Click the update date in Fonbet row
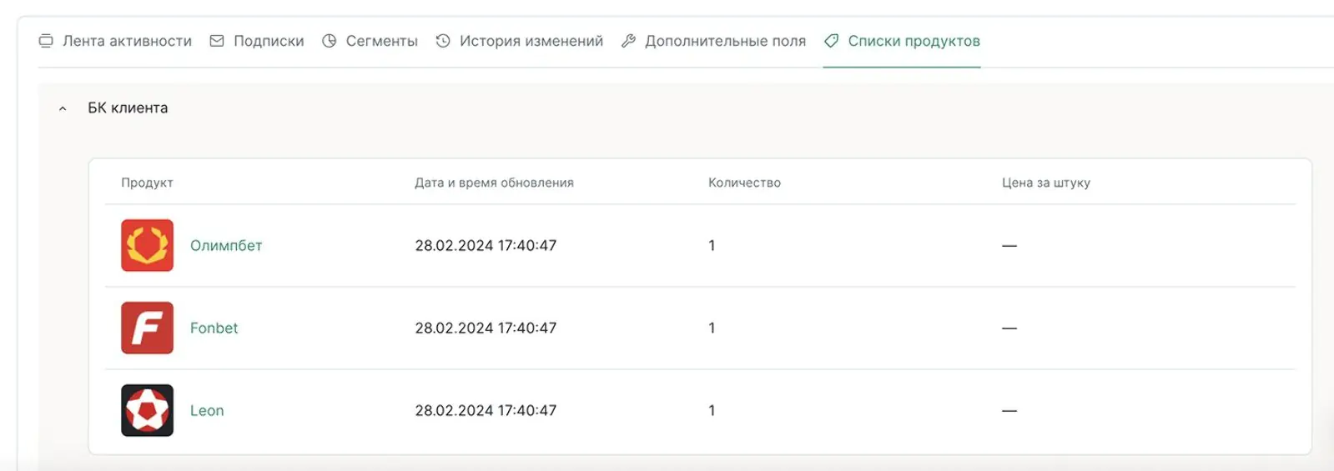The height and width of the screenshot is (471, 1334). pos(486,328)
